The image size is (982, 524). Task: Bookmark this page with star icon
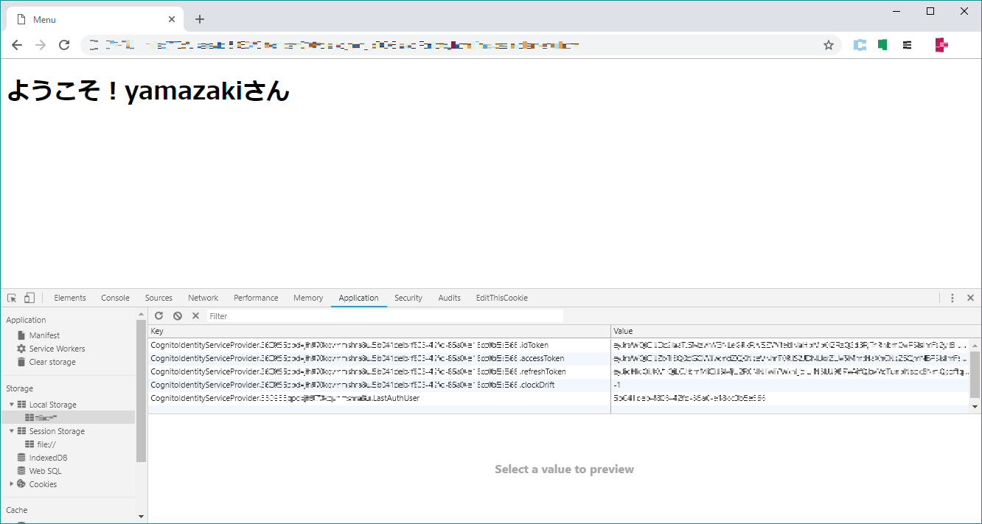click(x=829, y=45)
